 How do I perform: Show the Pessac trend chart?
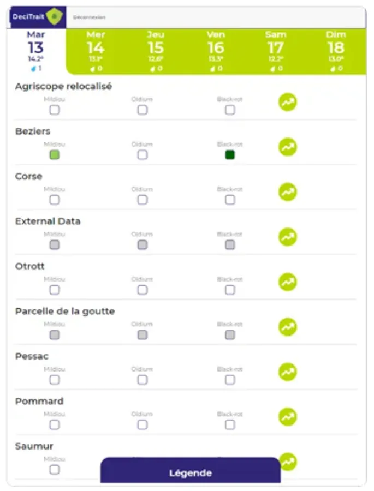coord(288,372)
